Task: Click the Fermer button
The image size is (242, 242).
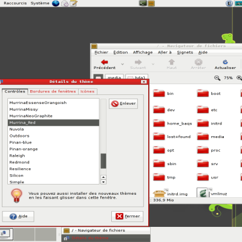Action: [x=127, y=217]
